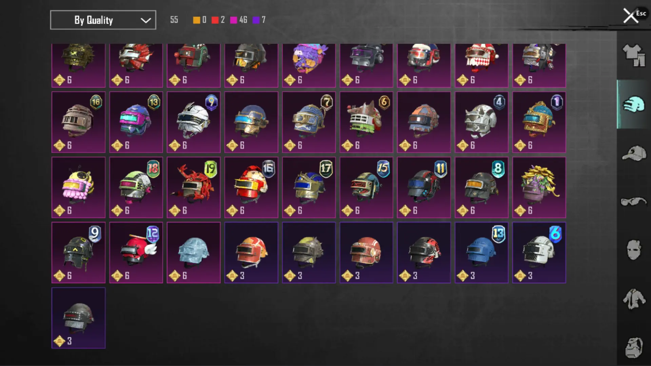The width and height of the screenshot is (651, 366).
Task: Open the outfits category icon in sidebar
Action: point(634,55)
